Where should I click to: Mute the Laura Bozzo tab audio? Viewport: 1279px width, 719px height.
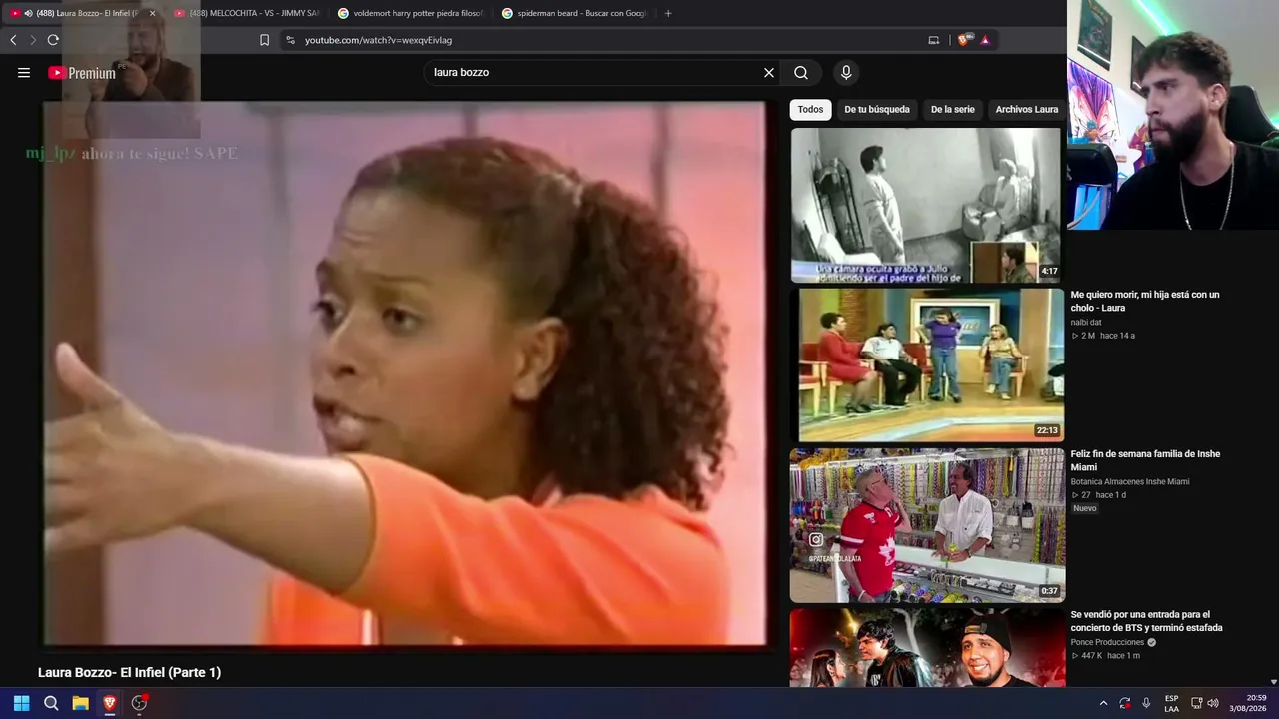point(27,13)
